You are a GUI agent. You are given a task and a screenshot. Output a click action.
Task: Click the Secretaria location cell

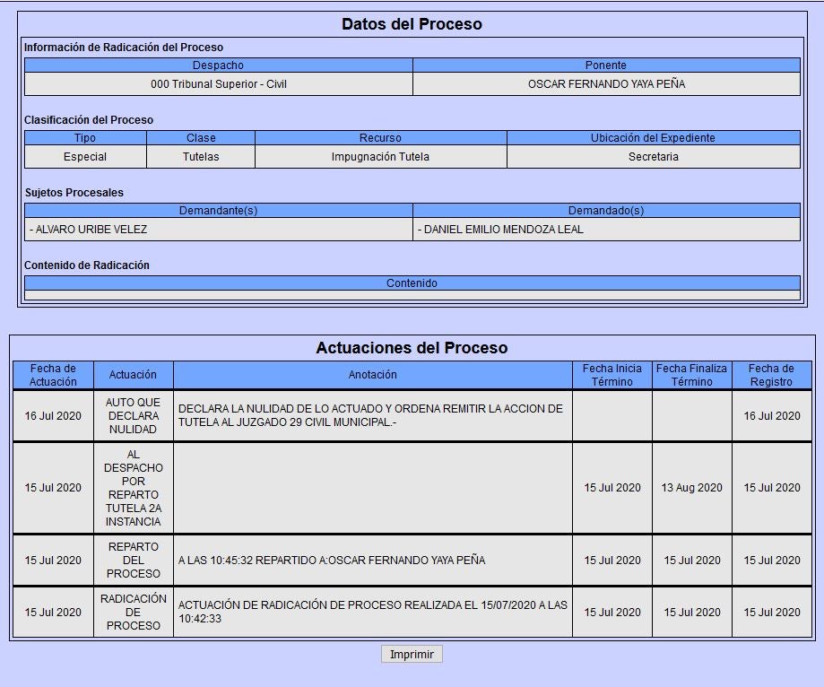click(x=653, y=157)
